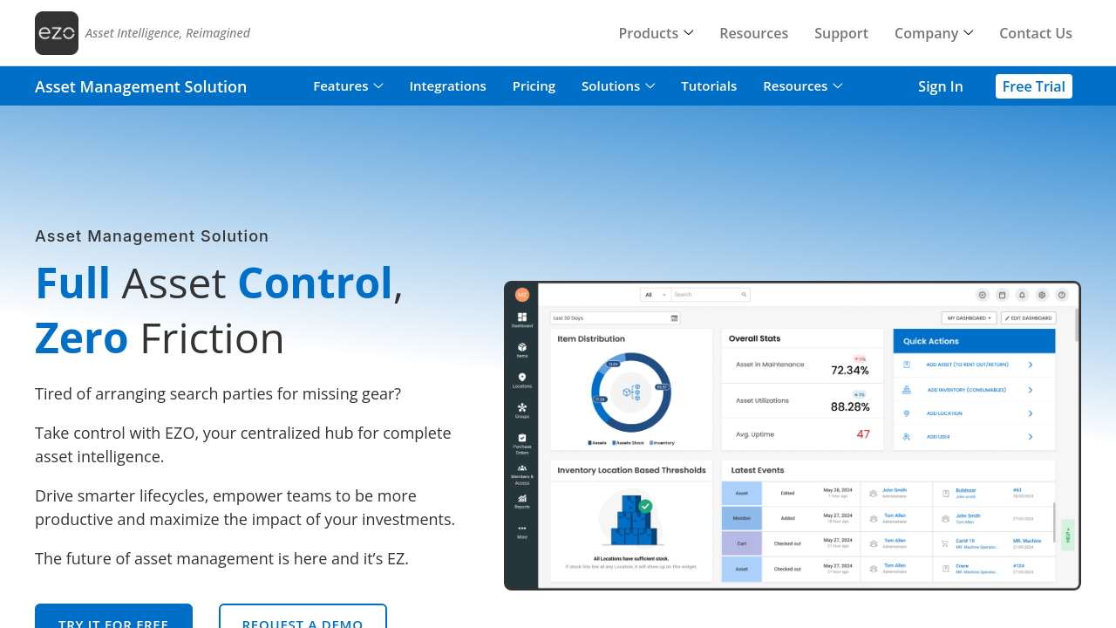
Task: Open the settings gear icon in the dashboard
Action: pos(1042,295)
